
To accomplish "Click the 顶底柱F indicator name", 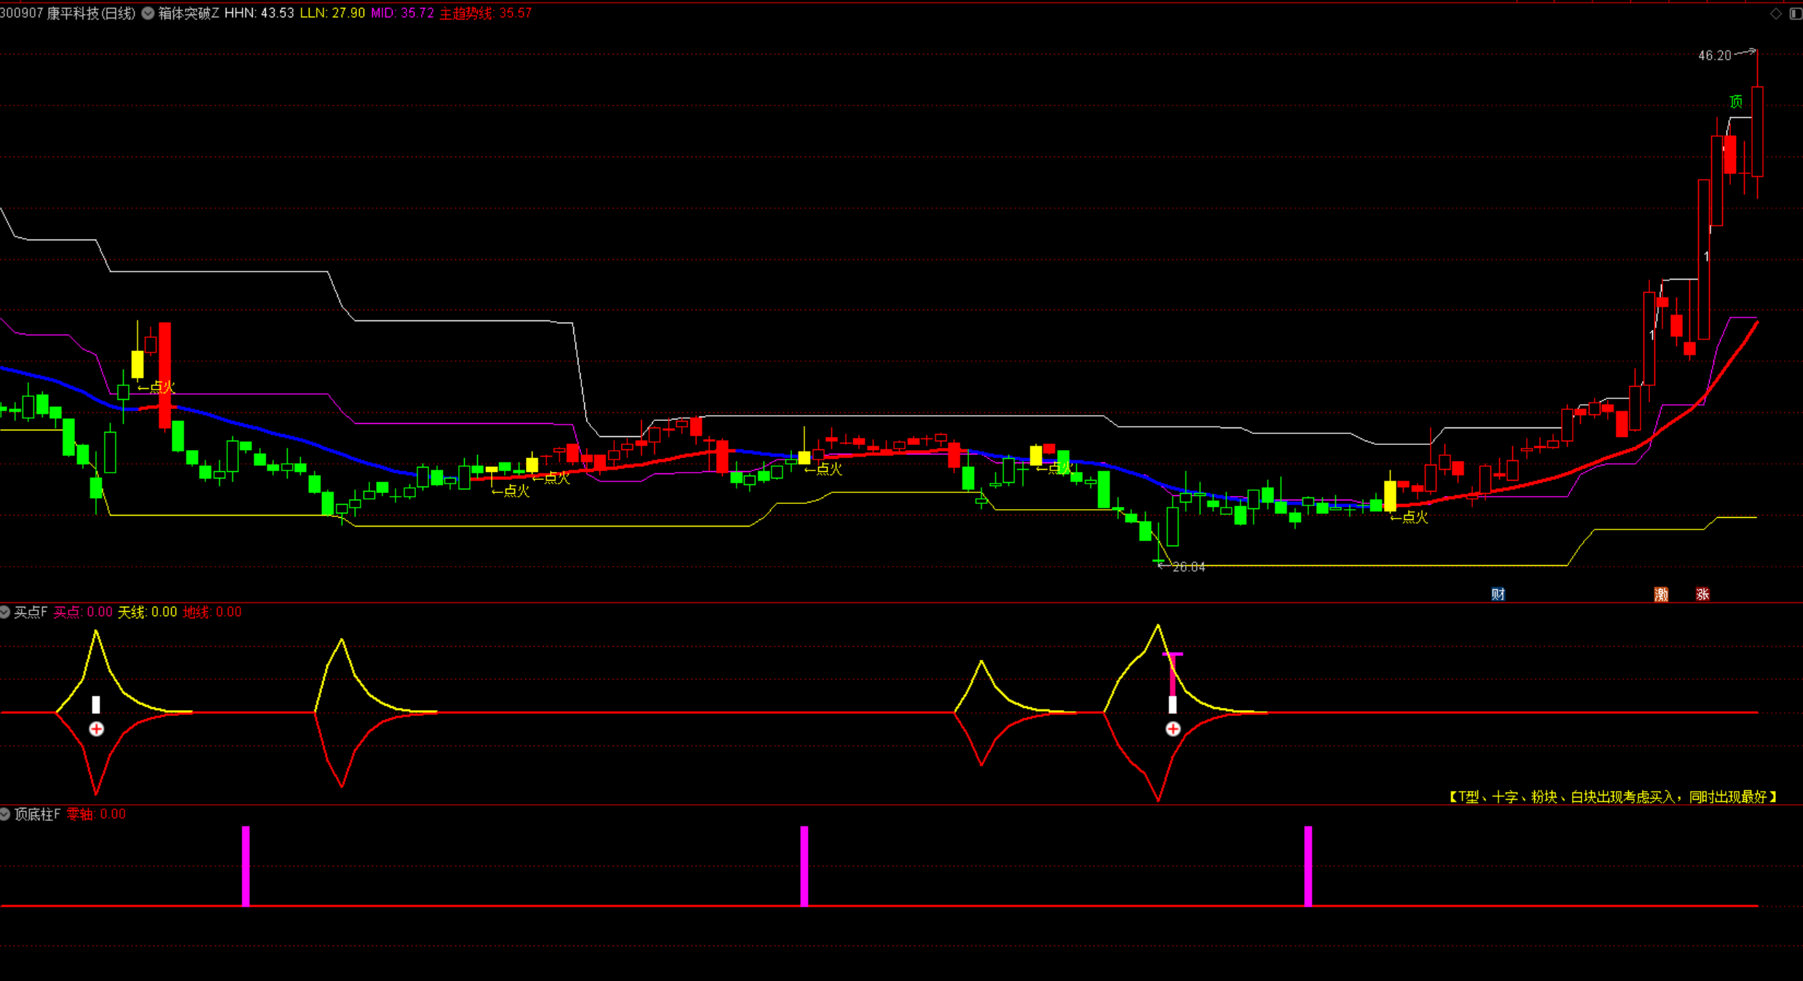I will pos(37,813).
